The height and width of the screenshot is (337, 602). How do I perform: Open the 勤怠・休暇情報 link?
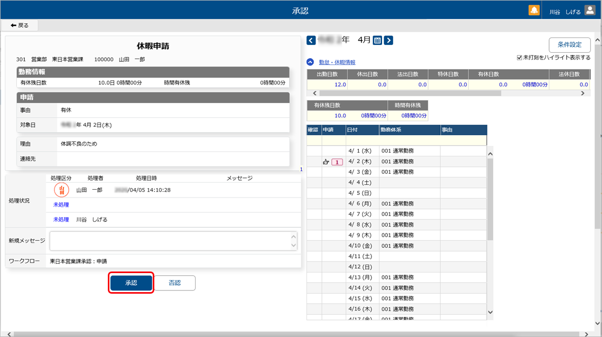point(337,62)
